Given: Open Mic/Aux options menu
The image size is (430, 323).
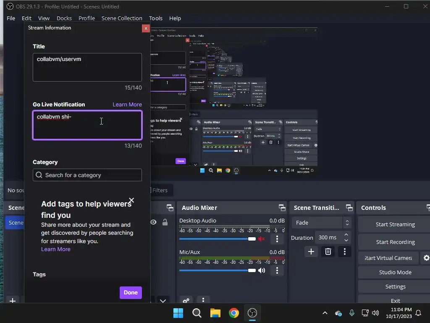Looking at the screenshot, I should (277, 270).
